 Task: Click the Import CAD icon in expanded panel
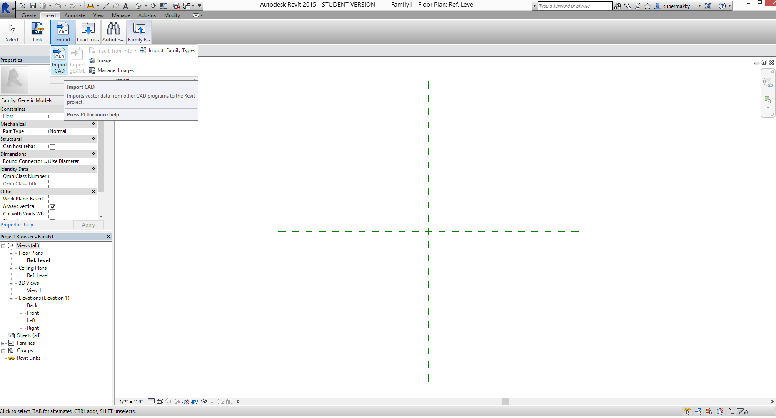(x=60, y=60)
